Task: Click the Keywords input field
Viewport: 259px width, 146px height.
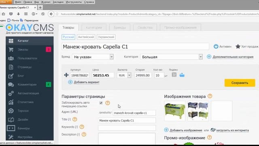Action: click(127, 128)
